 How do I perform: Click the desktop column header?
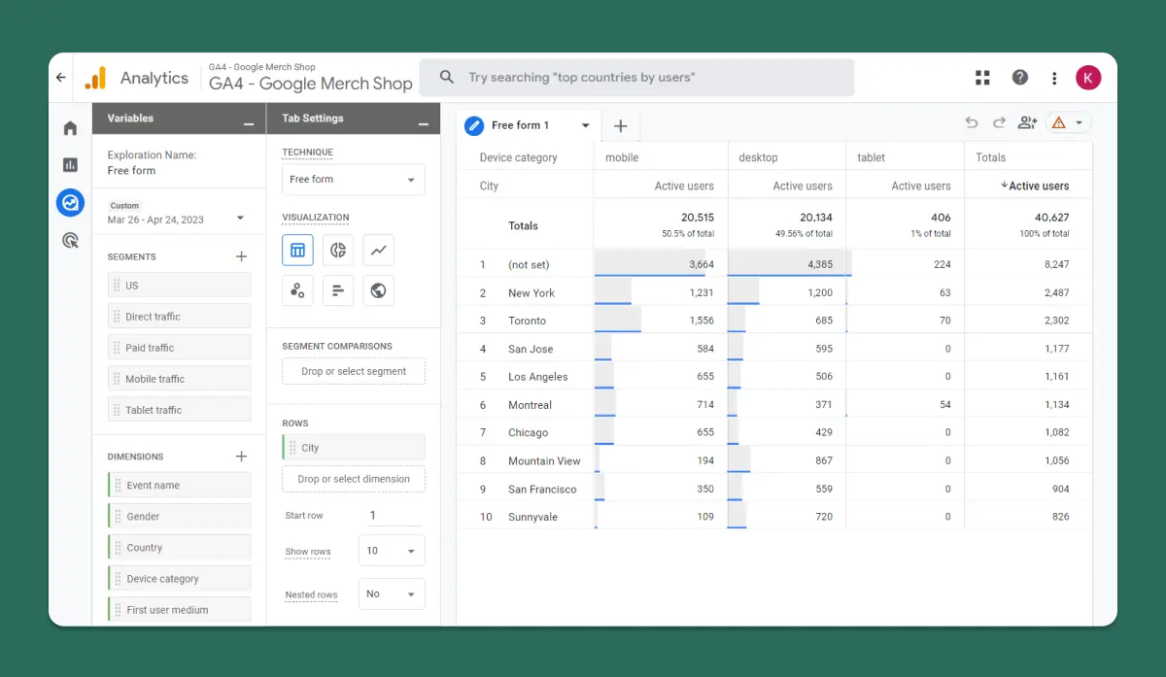coord(759,157)
